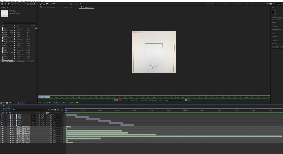Image resolution: width=283 pixels, height=154 pixels.
Task: Open the Animation menu
Action: click(27, 1)
